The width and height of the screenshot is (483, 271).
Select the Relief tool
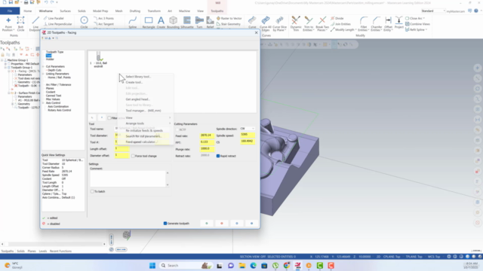(x=210, y=23)
